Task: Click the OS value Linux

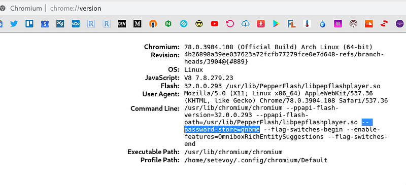Action: 194,69
